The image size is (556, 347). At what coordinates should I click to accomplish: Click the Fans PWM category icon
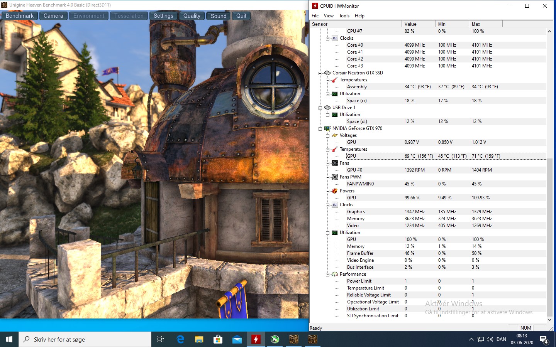(x=335, y=177)
